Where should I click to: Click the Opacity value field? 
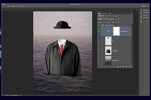coord(116,19)
